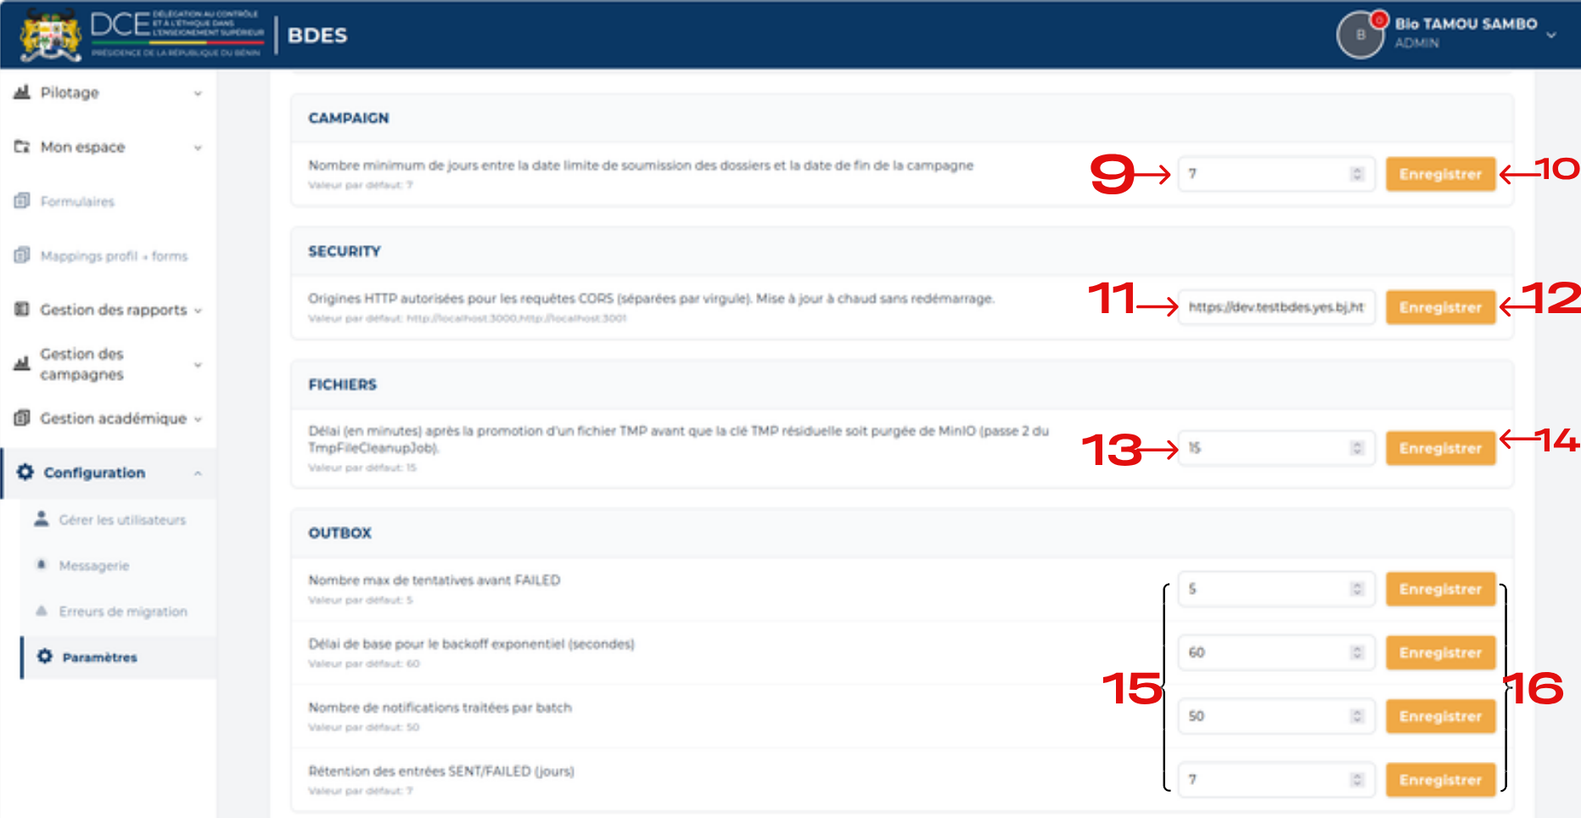
Task: Adjust the max tentatives spinner
Action: coord(1356,589)
